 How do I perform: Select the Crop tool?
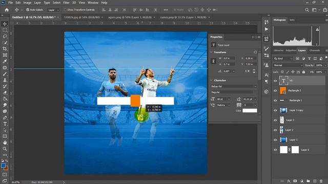pos(5,49)
